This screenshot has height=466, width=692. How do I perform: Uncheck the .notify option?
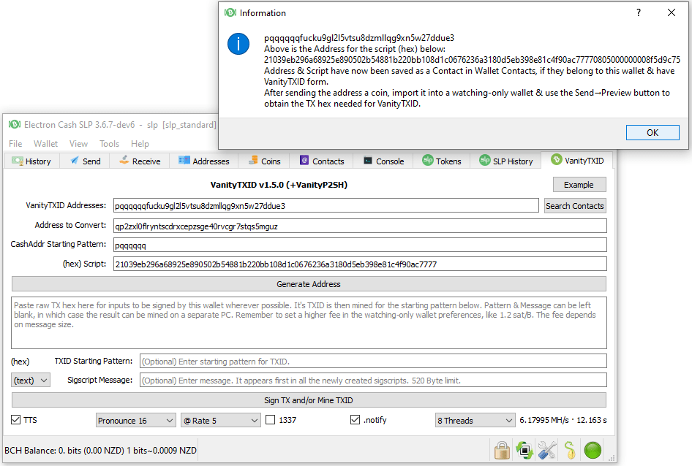(354, 420)
